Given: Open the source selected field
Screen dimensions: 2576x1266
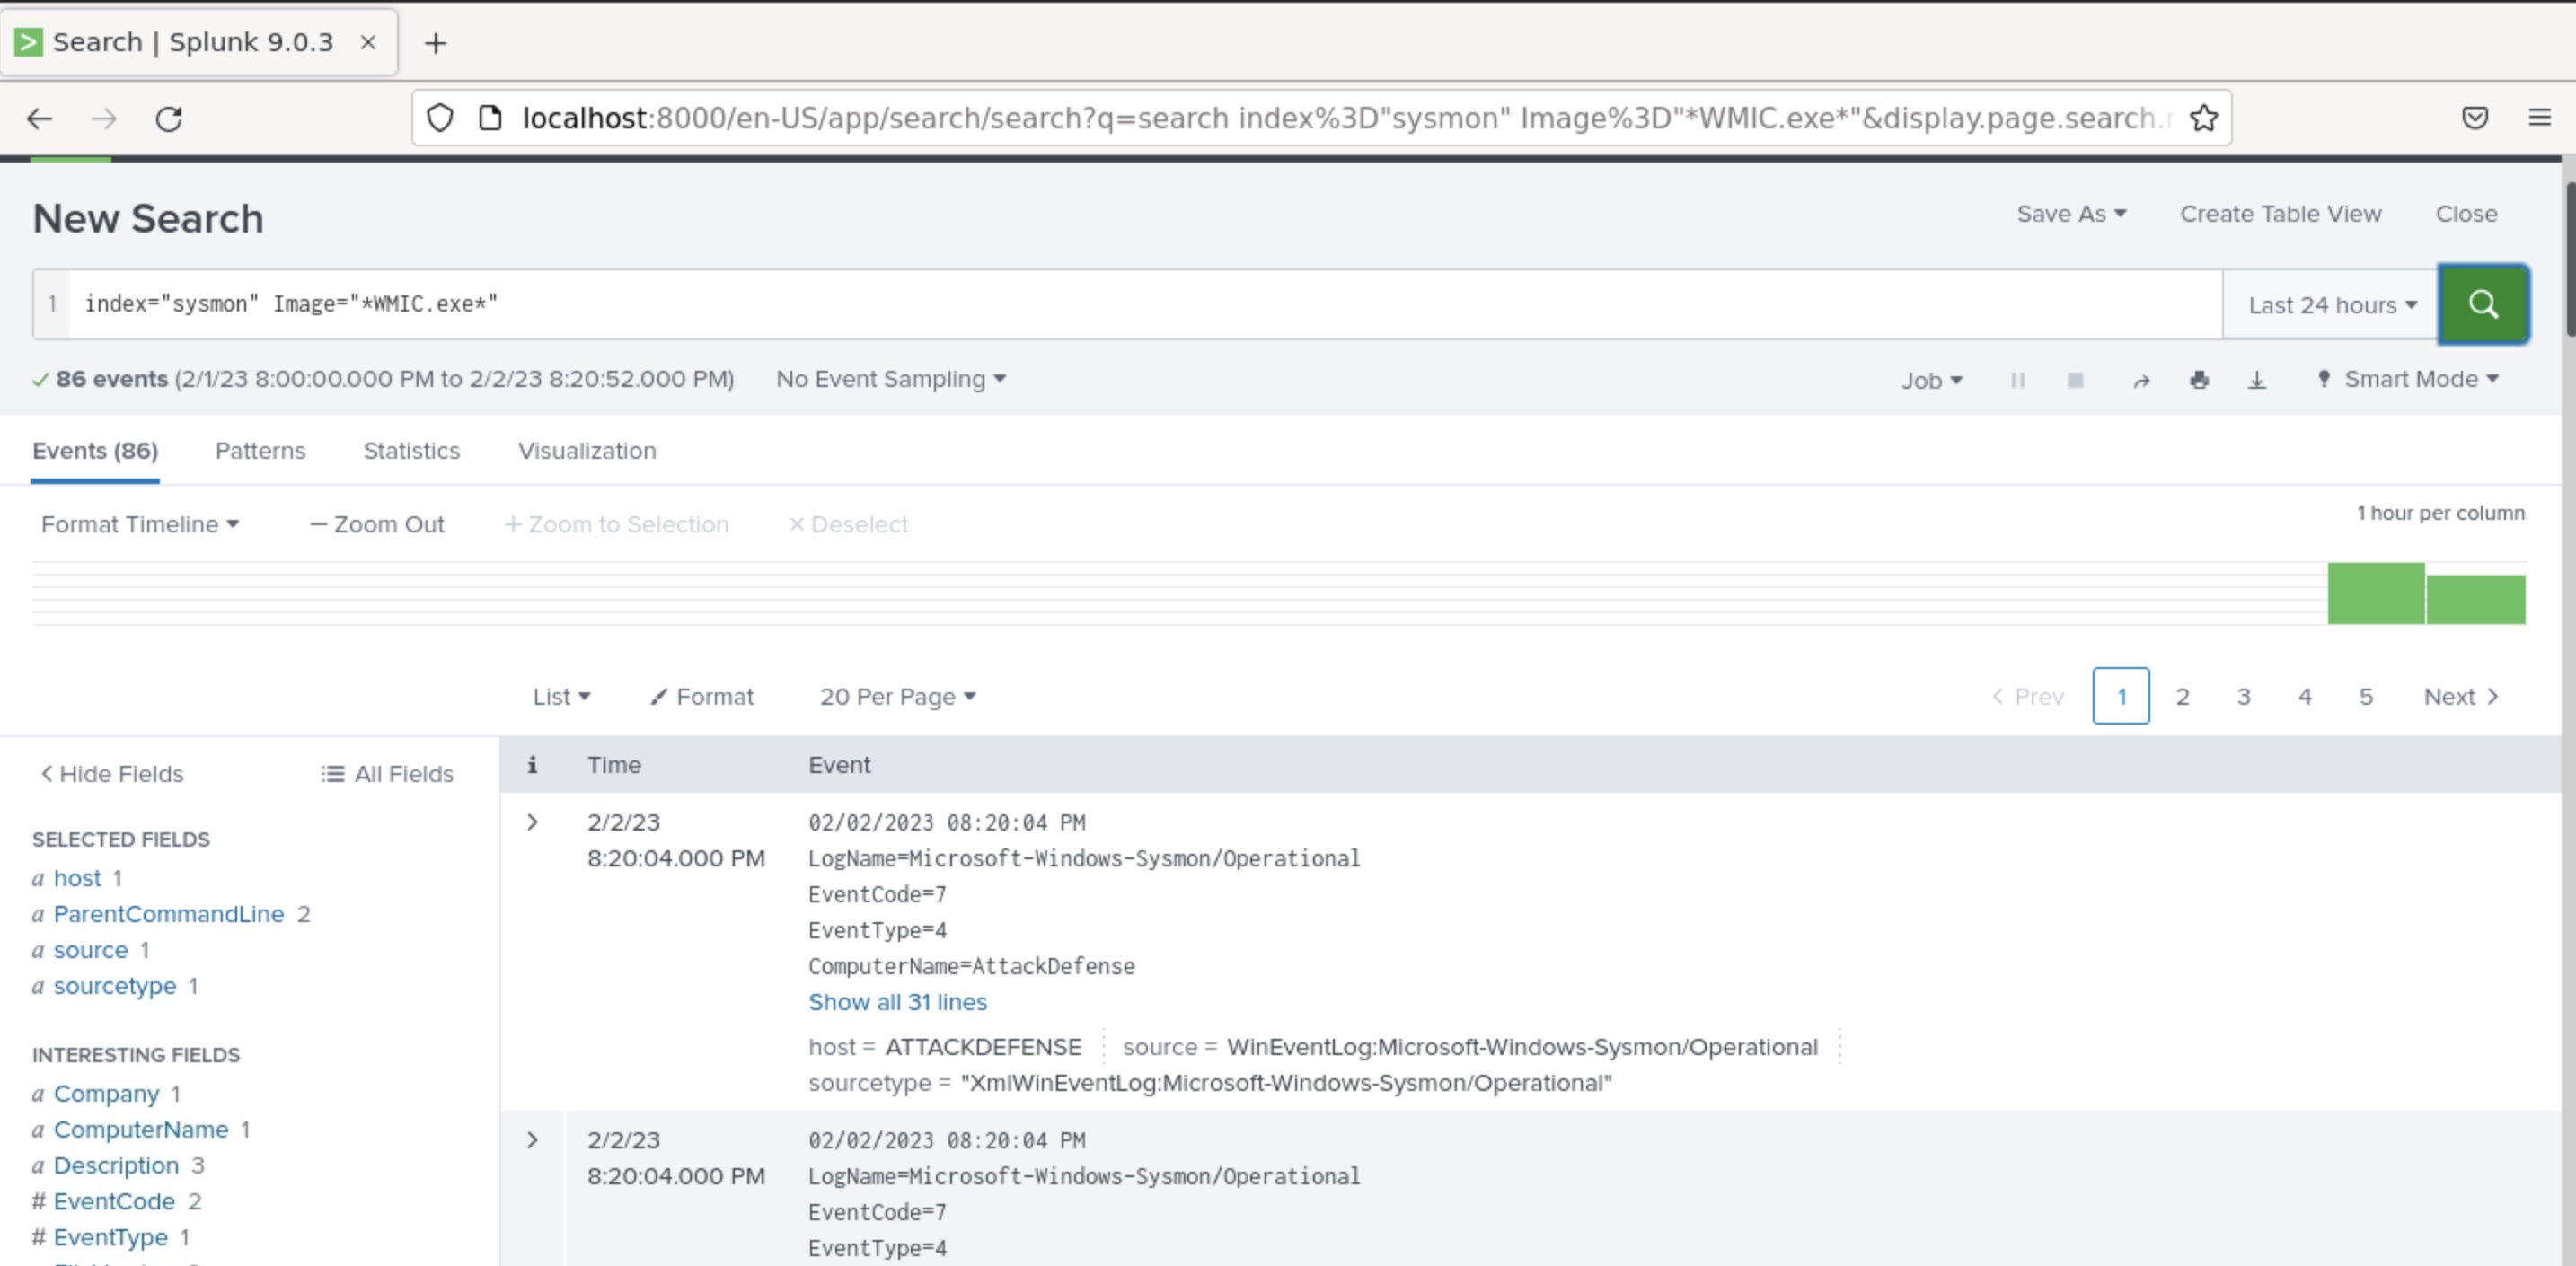Looking at the screenshot, I should point(90,950).
